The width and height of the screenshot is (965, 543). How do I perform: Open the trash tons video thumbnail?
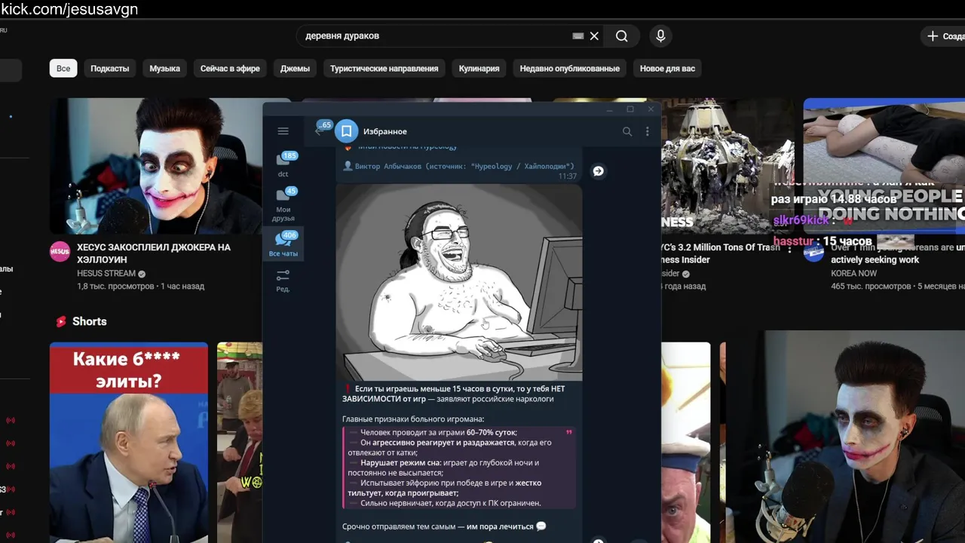coord(727,166)
